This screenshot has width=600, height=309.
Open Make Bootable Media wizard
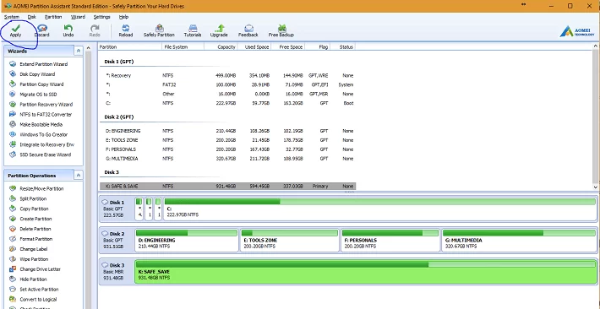tap(41, 124)
